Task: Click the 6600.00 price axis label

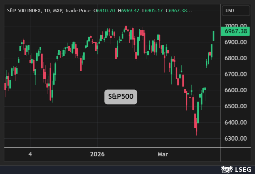Action: pos(236,90)
